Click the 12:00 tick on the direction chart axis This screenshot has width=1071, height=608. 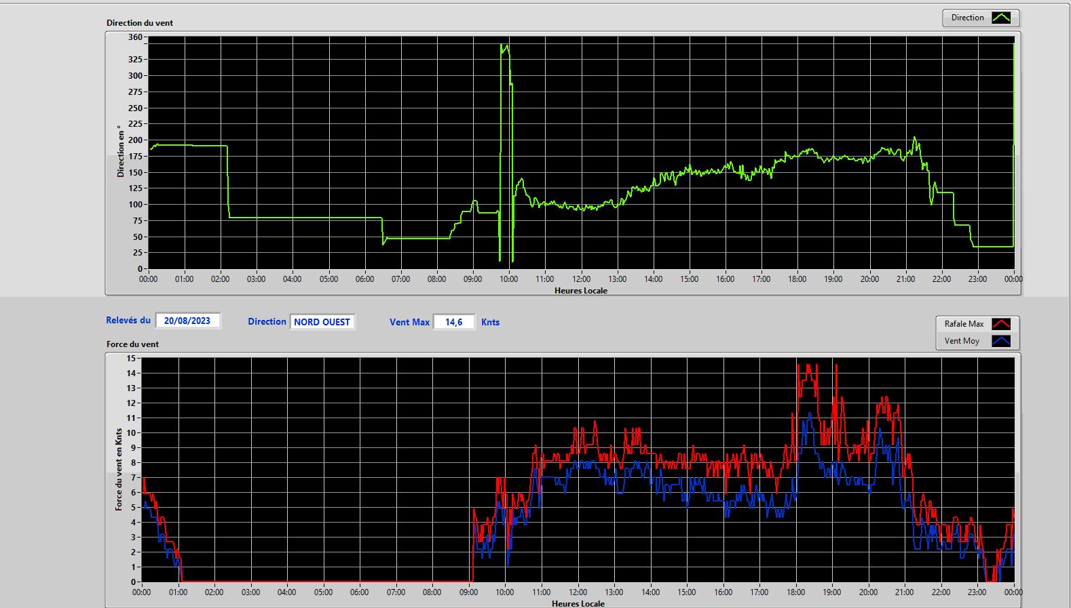pyautogui.click(x=581, y=279)
